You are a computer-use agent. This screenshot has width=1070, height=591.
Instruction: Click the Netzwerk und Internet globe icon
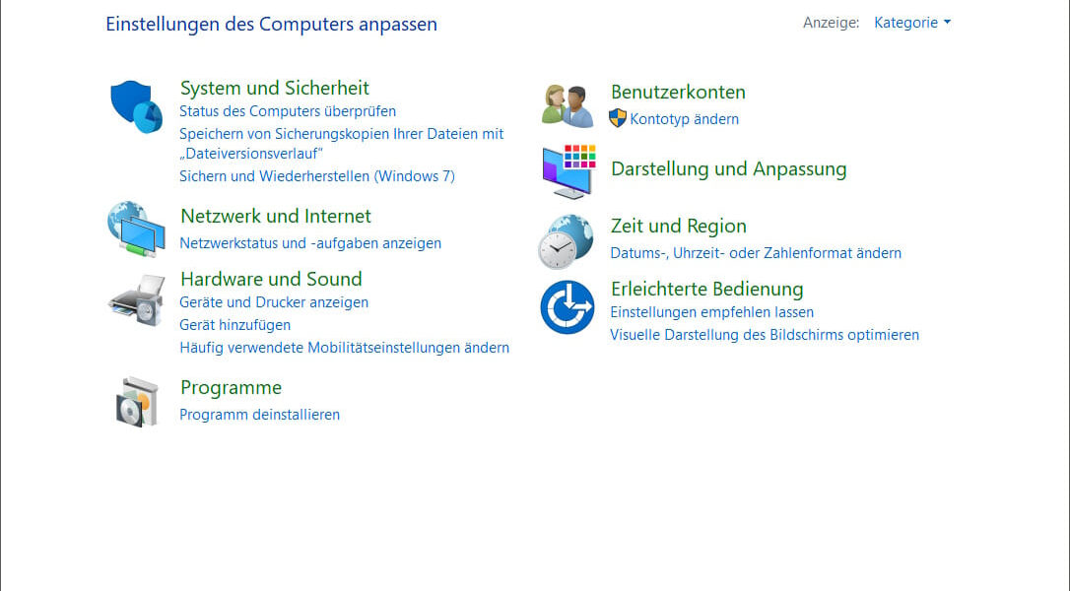(x=135, y=229)
